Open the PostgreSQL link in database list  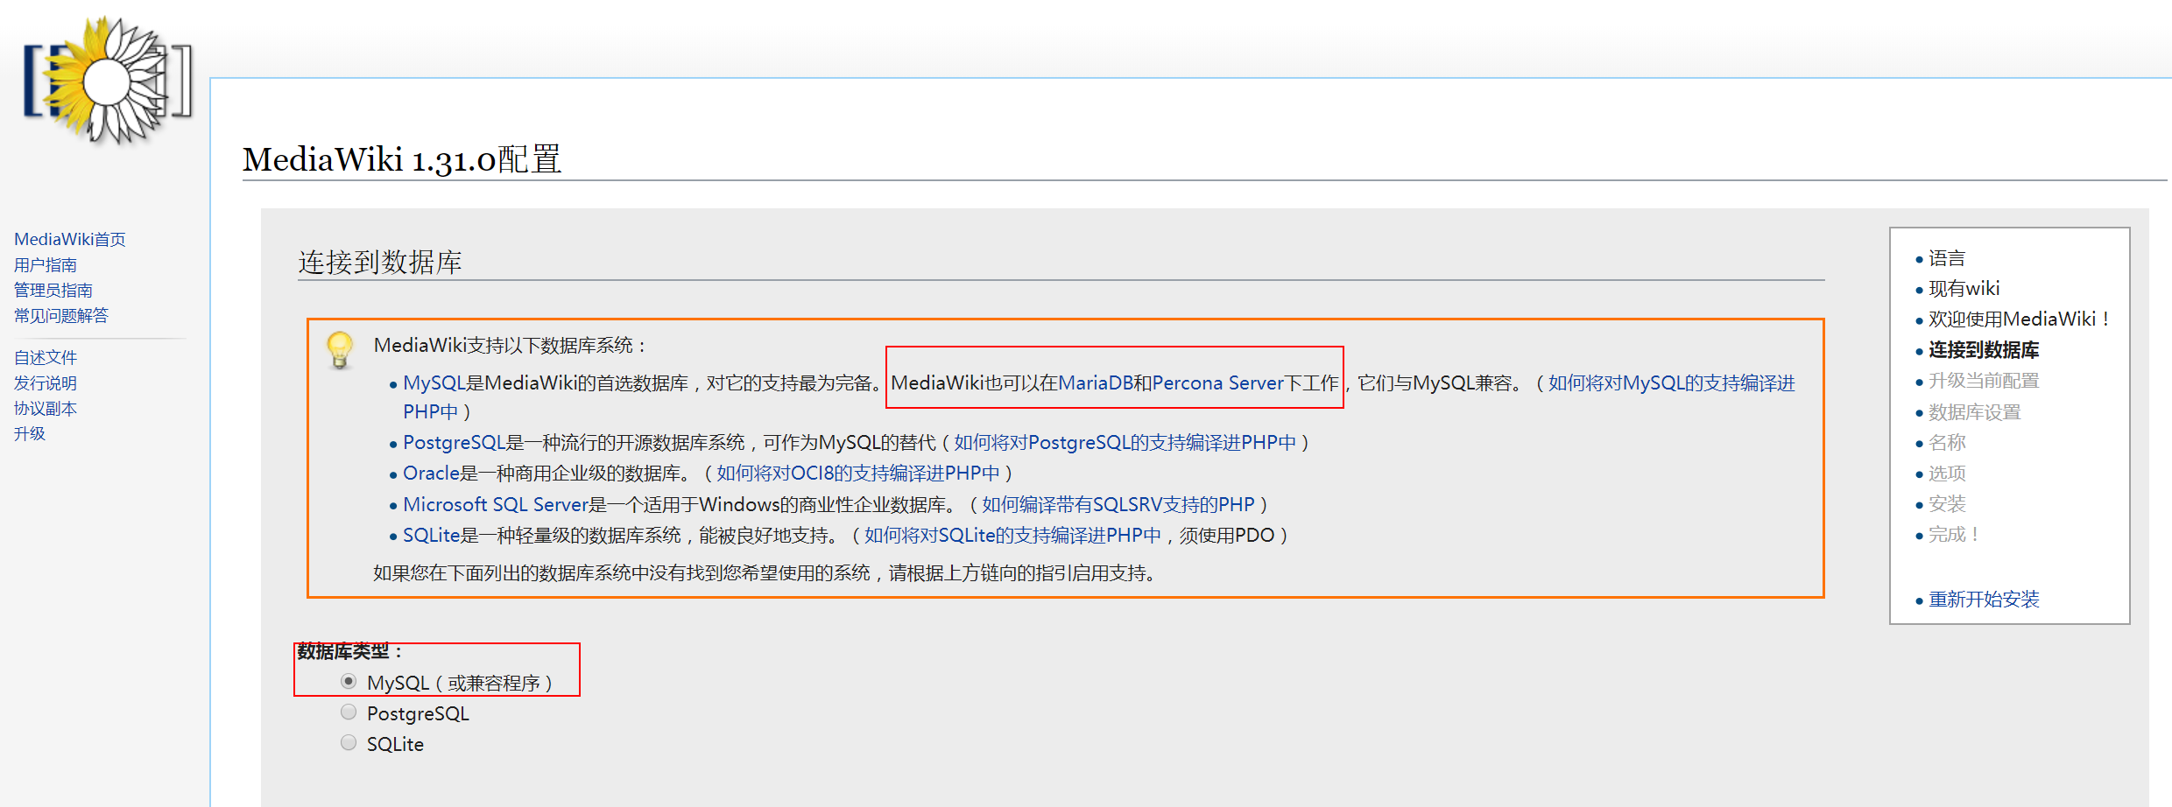coord(455,443)
